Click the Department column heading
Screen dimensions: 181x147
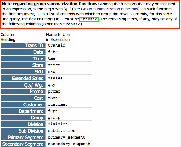(23, 111)
